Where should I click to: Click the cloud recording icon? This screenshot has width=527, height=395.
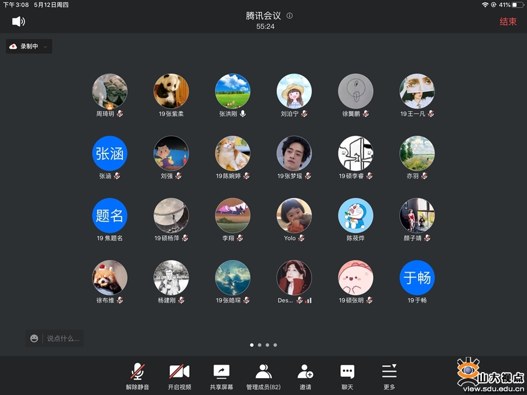tap(13, 46)
